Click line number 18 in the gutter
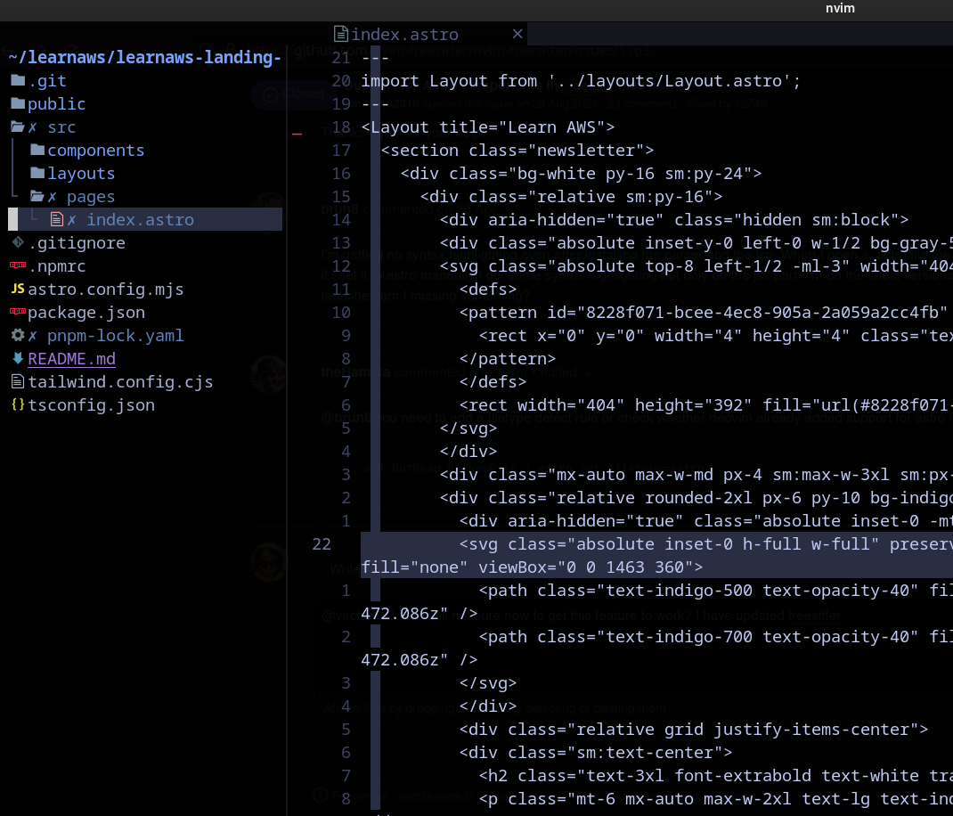Screen dimensions: 953x816 (341, 126)
